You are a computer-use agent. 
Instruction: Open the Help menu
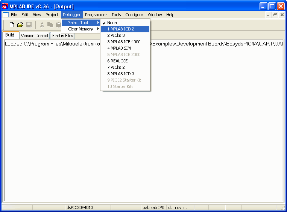pos(170,15)
